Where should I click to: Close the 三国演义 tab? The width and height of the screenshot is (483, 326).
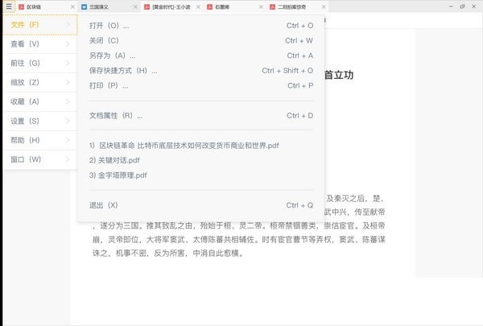click(135, 6)
